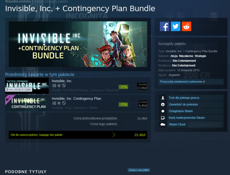Open the Invisible, Inc. title link
This screenshot has width=230, height=175.
tap(62, 81)
